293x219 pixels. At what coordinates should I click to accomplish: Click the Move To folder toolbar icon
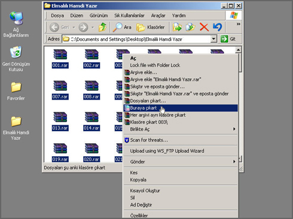pyautogui.click(x=177, y=27)
